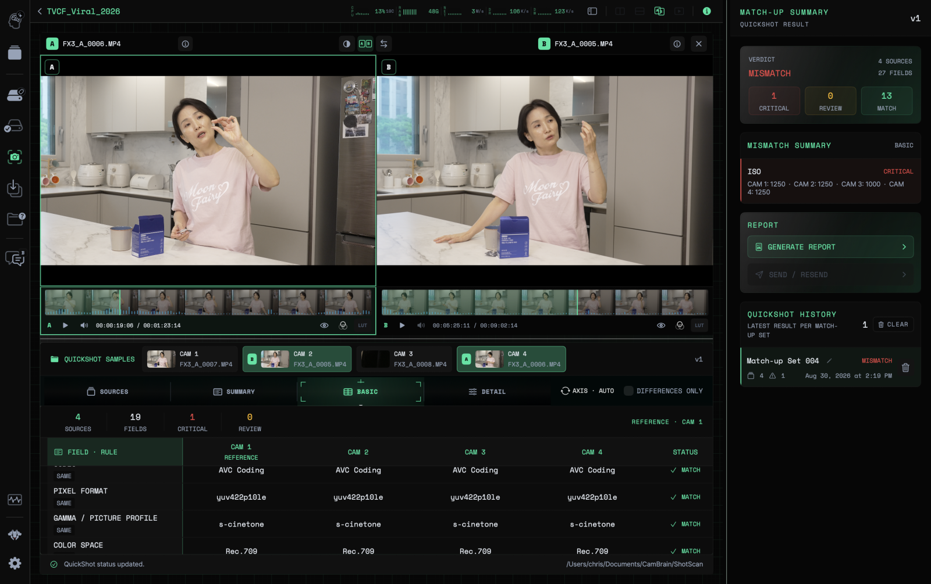Toggle visibility eye on viewer B
The width and height of the screenshot is (931, 584).
click(x=661, y=325)
